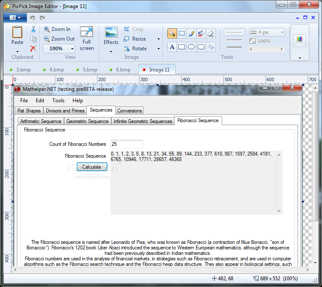Click the Copy pages icon

(33, 39)
